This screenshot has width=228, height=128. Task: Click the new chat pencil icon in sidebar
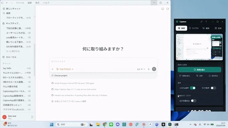(4, 9)
